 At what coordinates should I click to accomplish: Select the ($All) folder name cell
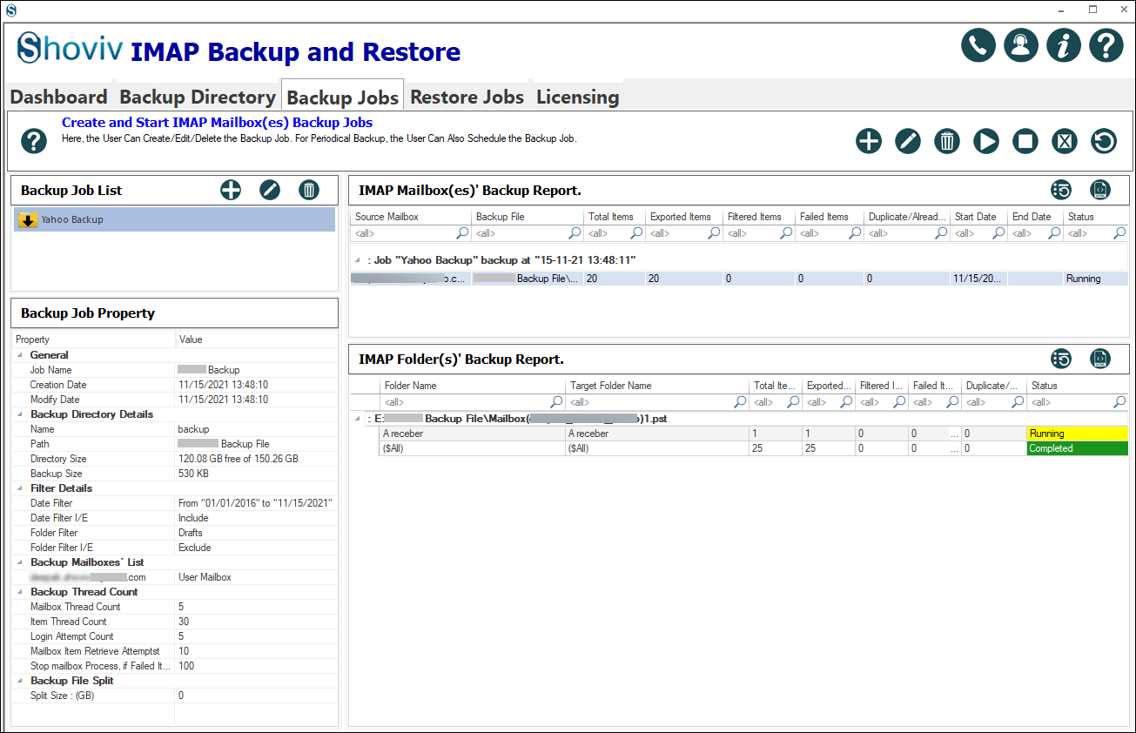[x=473, y=448]
